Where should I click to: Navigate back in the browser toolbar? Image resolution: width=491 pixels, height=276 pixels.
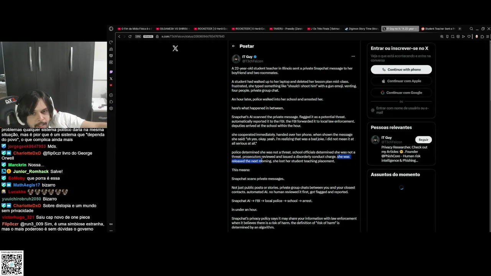[x=119, y=36]
